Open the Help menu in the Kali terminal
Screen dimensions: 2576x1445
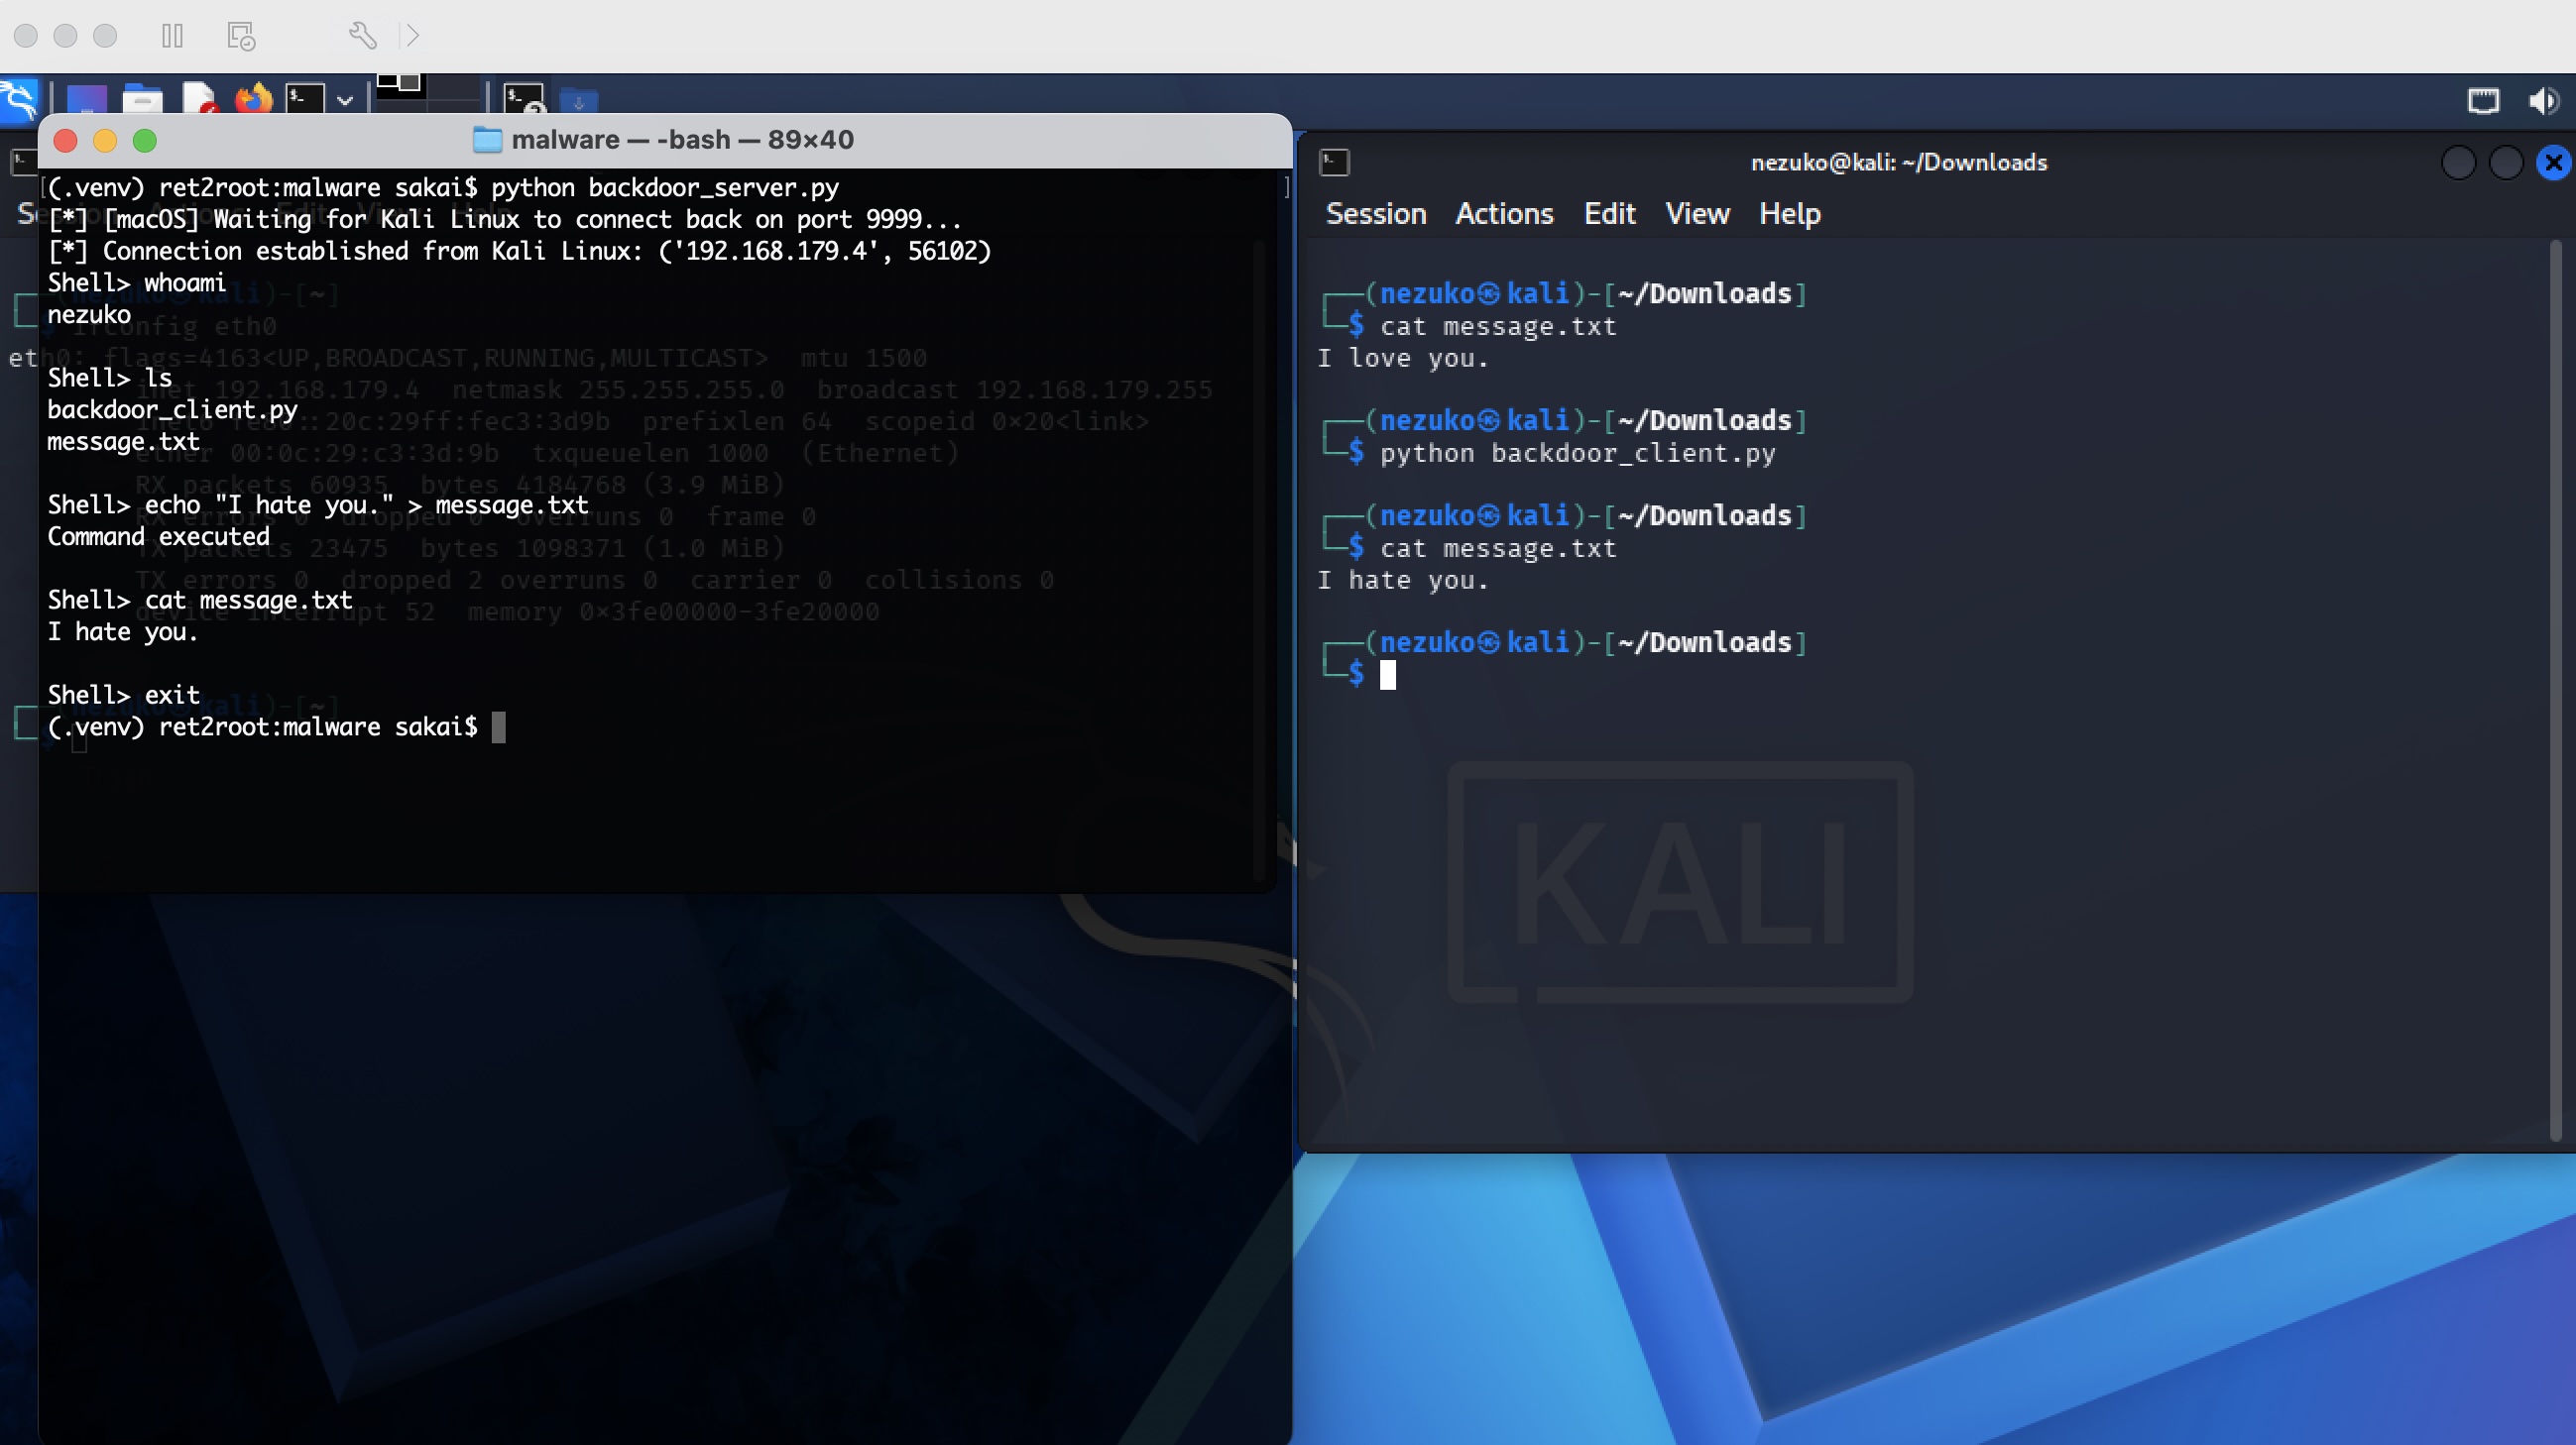tap(1789, 213)
